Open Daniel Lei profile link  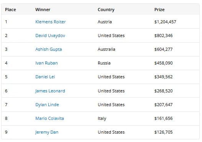(45, 77)
